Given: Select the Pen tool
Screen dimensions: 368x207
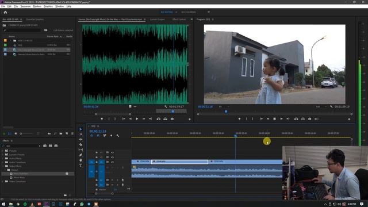Looking at the screenshot, I should pyautogui.click(x=80, y=155).
